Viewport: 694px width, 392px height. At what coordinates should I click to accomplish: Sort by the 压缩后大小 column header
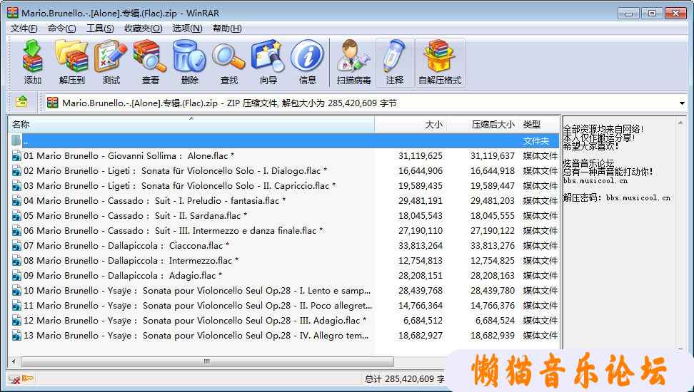coord(483,124)
